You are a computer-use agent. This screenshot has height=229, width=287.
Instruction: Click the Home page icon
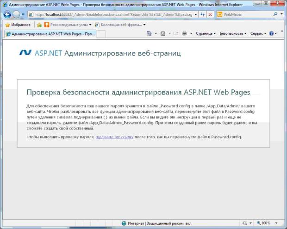pos(149,33)
